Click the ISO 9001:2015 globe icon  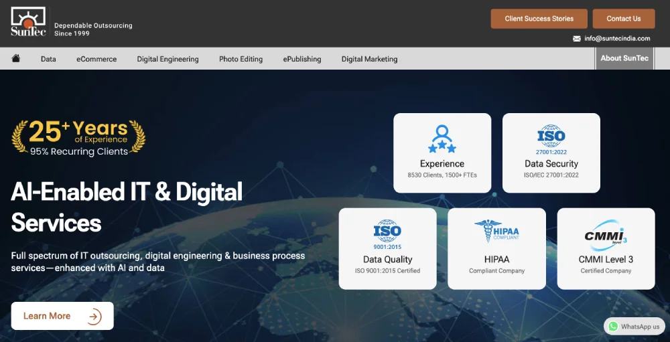(x=387, y=234)
